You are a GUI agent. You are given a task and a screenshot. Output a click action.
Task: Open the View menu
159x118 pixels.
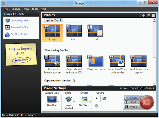(x=26, y=9)
